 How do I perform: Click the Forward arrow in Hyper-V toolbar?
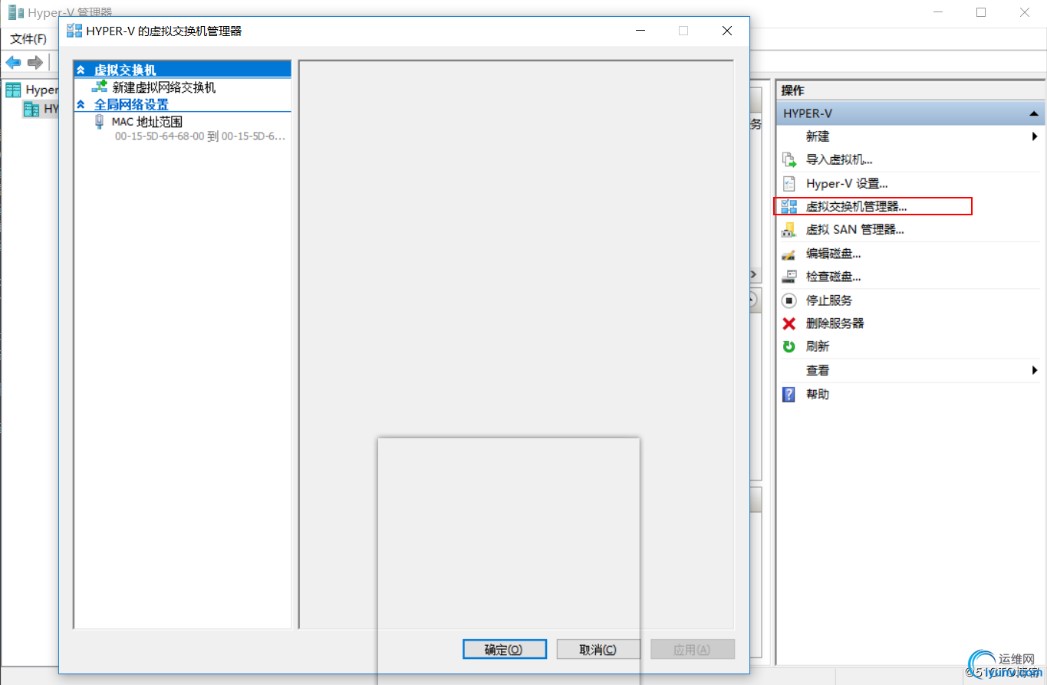click(x=35, y=62)
